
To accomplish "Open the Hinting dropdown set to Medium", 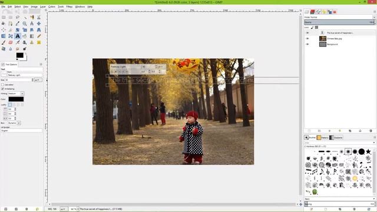I will (x=16, y=94).
